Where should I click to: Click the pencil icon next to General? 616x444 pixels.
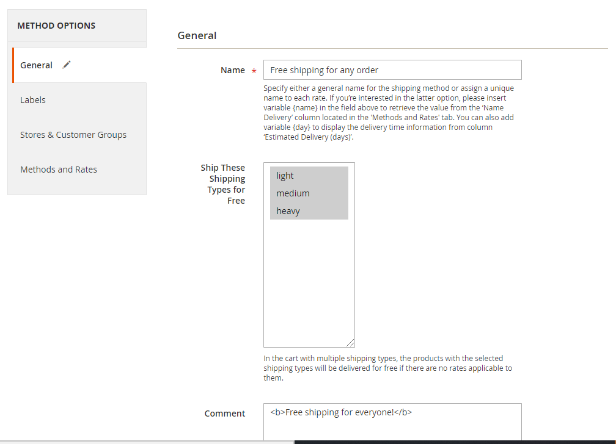pyautogui.click(x=67, y=65)
